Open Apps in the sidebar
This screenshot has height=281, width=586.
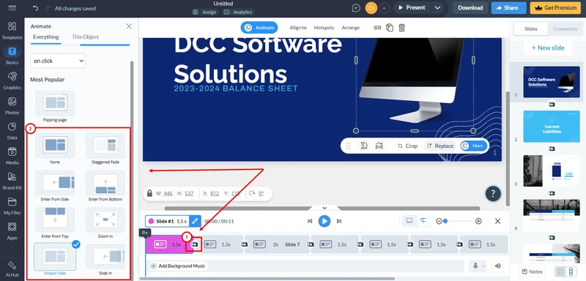pyautogui.click(x=12, y=231)
